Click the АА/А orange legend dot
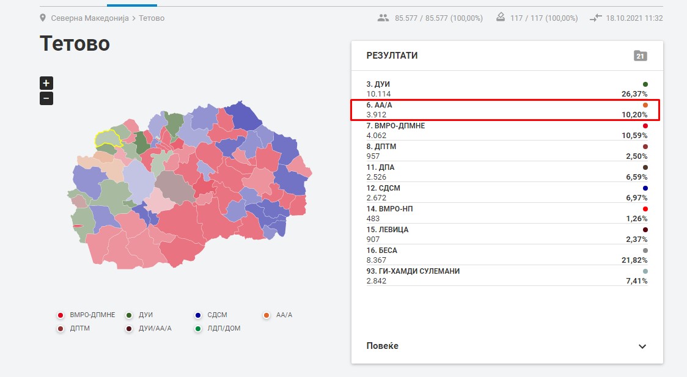The image size is (687, 377). coord(266,315)
